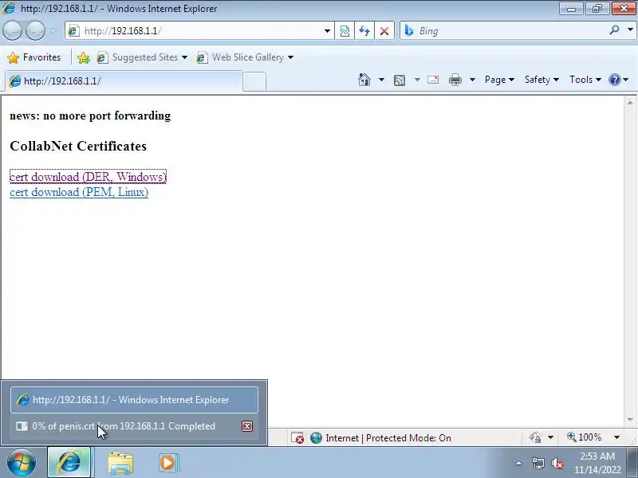The height and width of the screenshot is (478, 638).
Task: Open the Suggested Sites favorites item
Action: point(143,57)
